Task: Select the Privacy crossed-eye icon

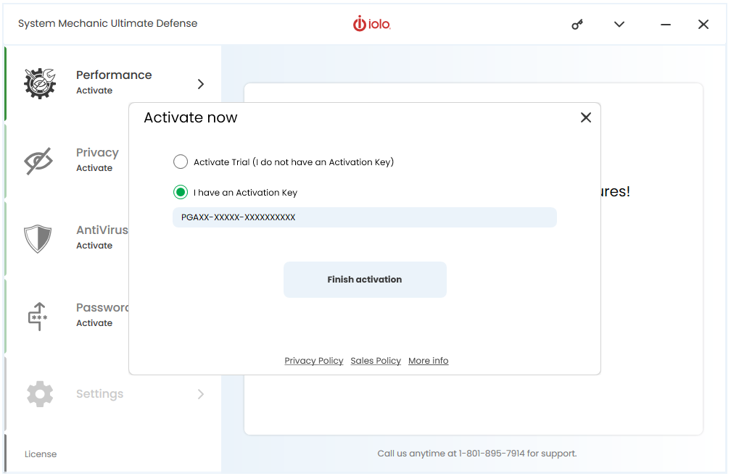Action: coord(38,161)
